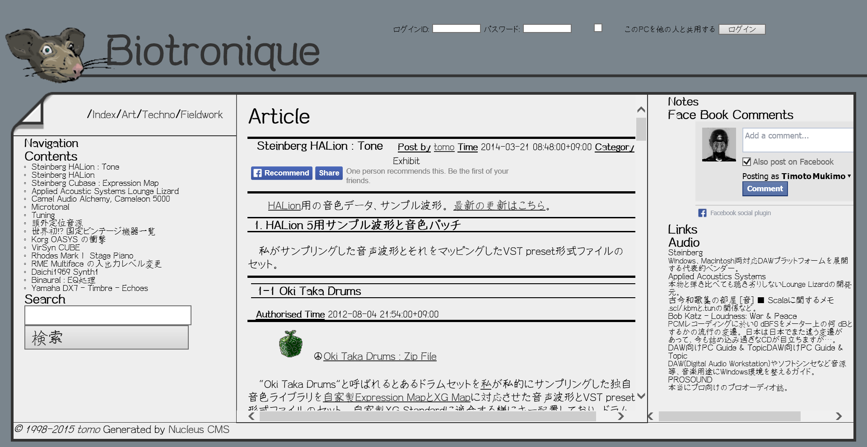Open Daichi1969 Synth1 link
Viewport: 867px width, 447px height.
tap(65, 272)
